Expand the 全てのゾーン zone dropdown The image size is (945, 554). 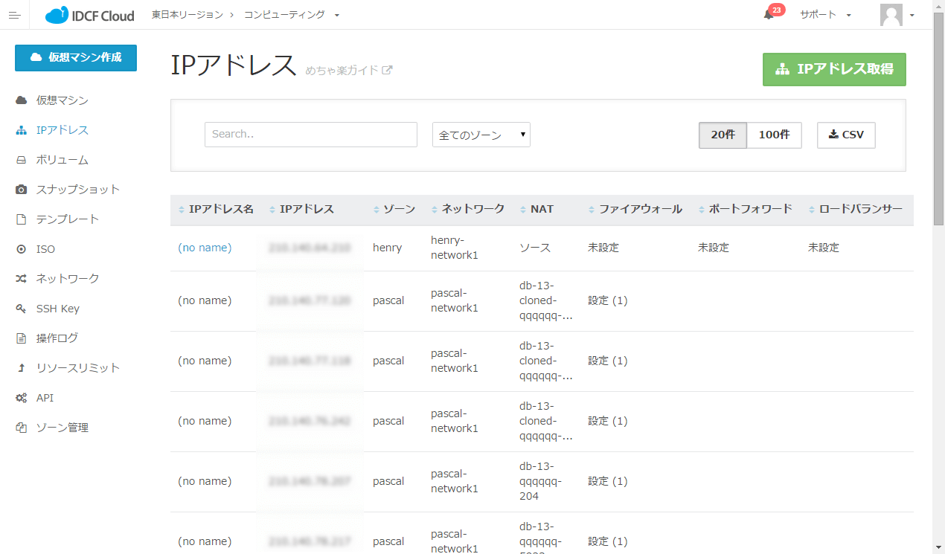coord(481,135)
